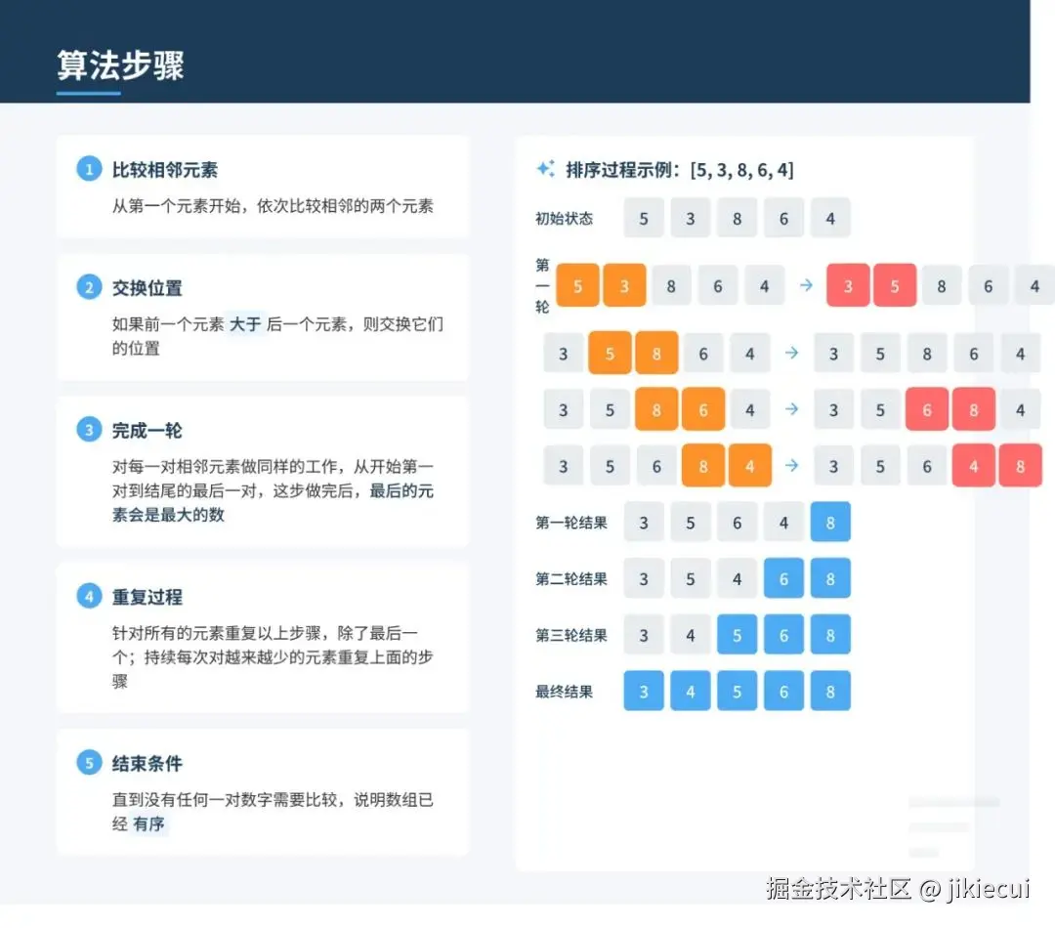The width and height of the screenshot is (1055, 928).
Task: Click the highlighted 大于 tag in step 2
Action: tap(245, 323)
